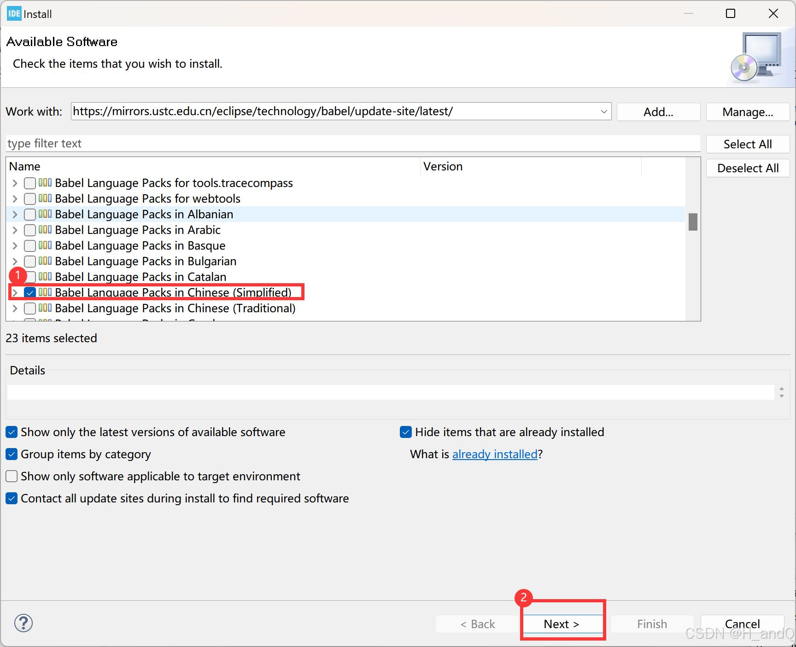
Task: Check Chinese (Traditional) language pack box
Action: point(30,308)
